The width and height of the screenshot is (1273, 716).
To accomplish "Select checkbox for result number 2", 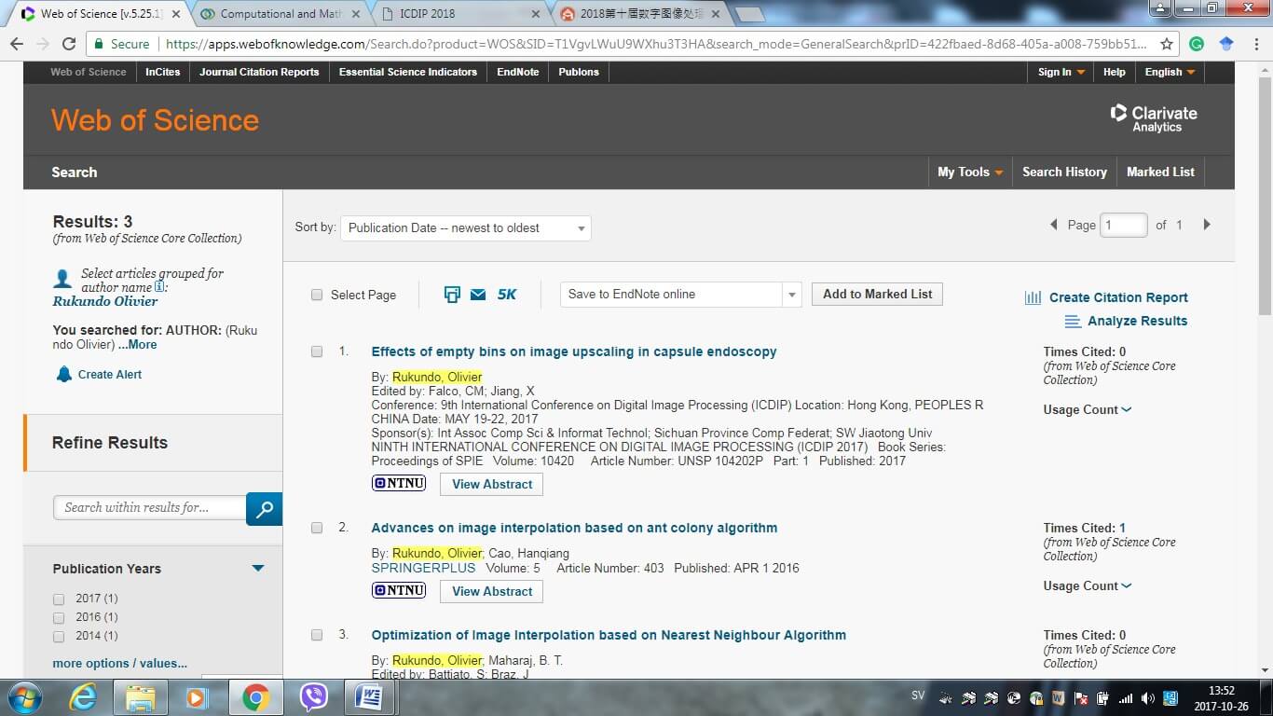I will tap(317, 528).
